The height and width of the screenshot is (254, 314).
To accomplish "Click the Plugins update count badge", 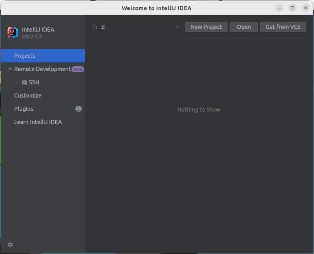I will [78, 109].
